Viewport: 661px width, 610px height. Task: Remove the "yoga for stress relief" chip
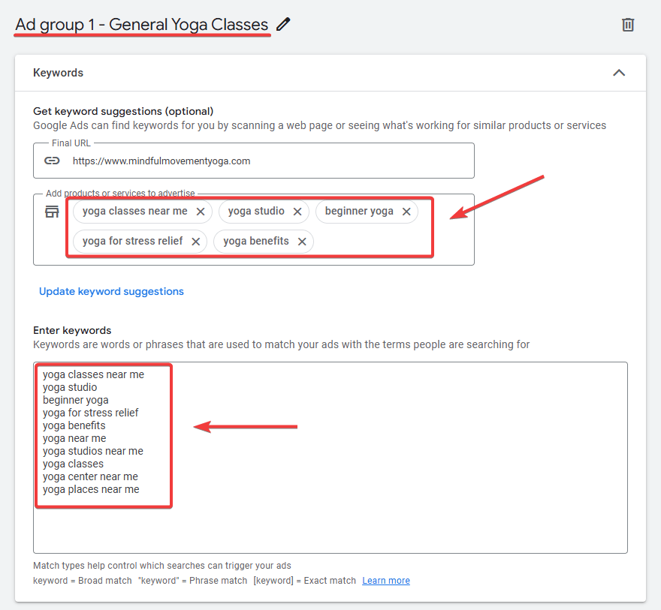click(x=195, y=242)
